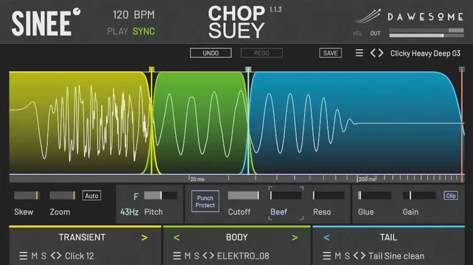Adjust the Pitch slider

pos(160,195)
